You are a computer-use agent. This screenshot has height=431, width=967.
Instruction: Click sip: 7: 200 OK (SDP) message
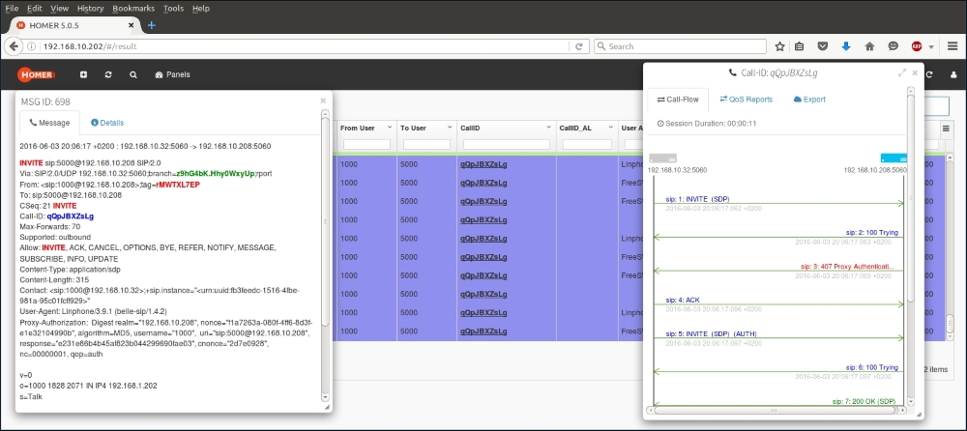click(864, 401)
